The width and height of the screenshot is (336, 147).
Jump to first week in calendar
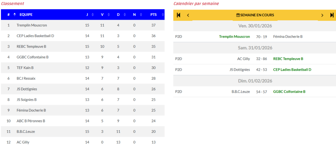click(178, 15)
